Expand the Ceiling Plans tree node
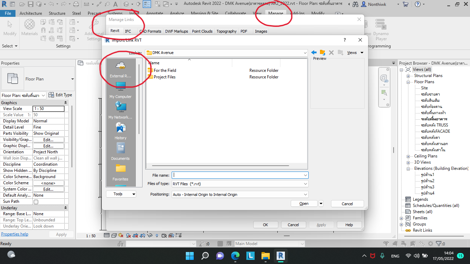The image size is (470, 264). [407, 156]
